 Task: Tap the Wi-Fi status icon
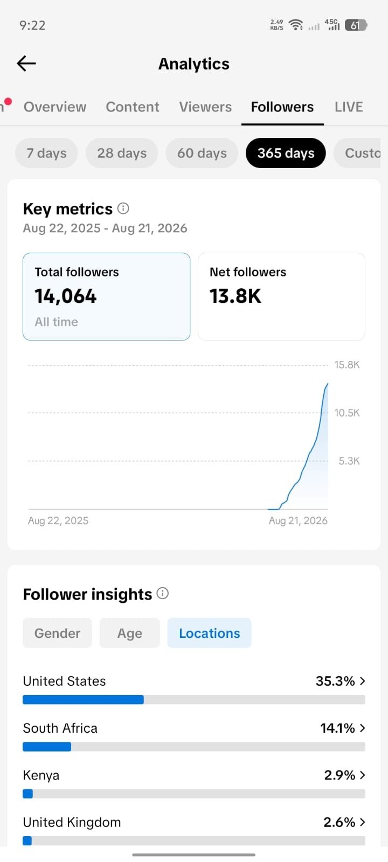pos(295,25)
